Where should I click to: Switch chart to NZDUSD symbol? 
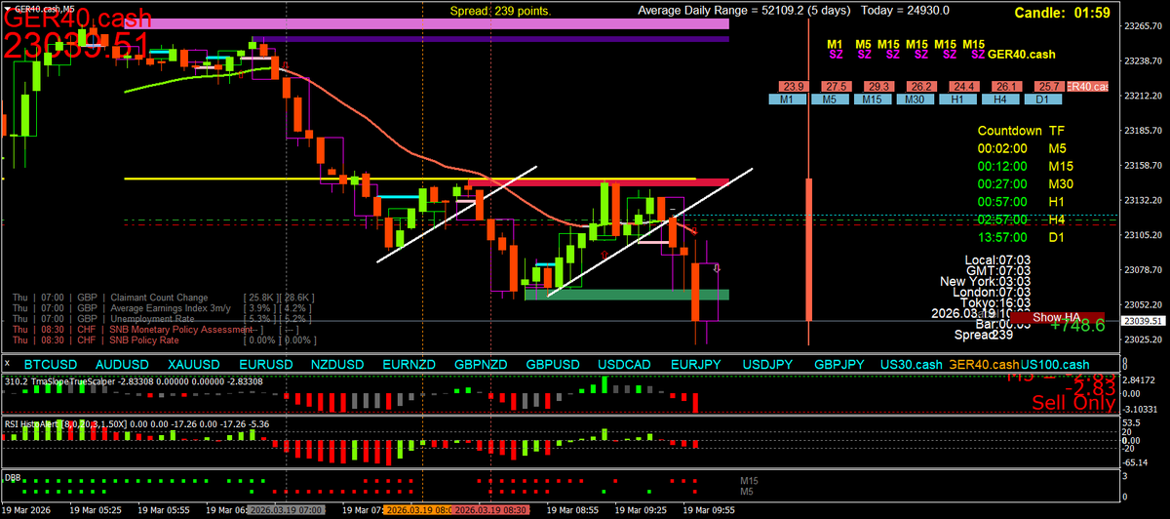[x=335, y=364]
